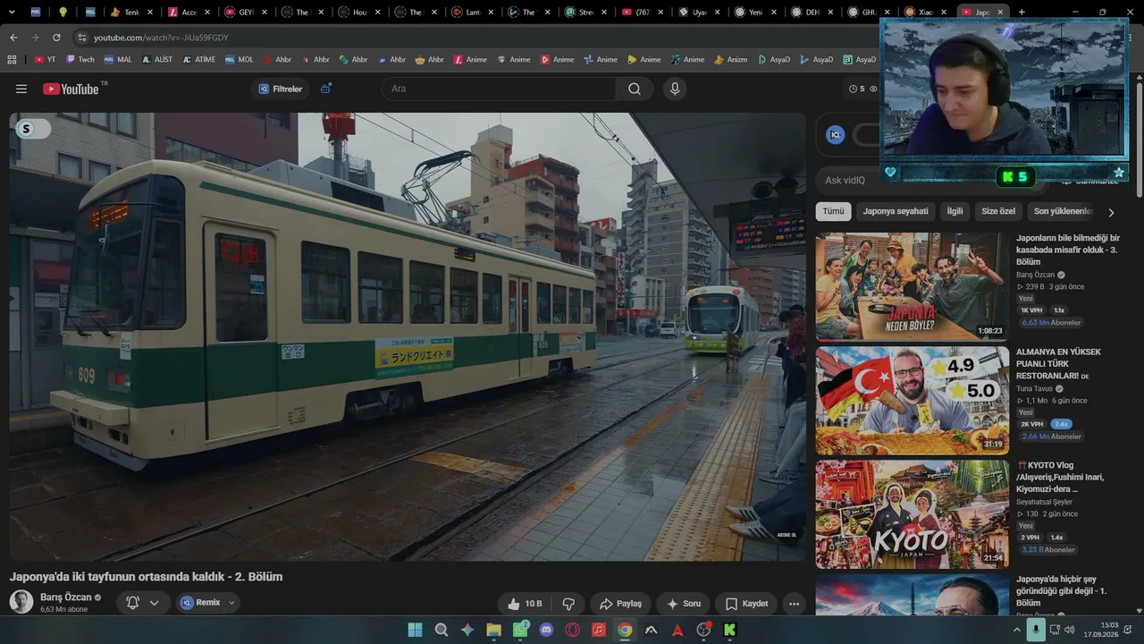Show more filter chips with right arrow
1144x644 pixels.
tap(1111, 212)
